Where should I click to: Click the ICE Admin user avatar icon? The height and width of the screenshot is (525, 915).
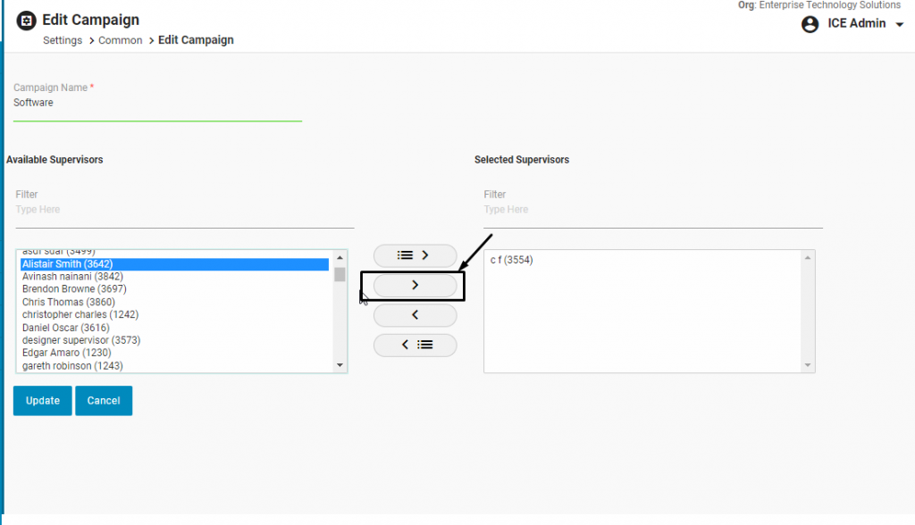pyautogui.click(x=810, y=24)
